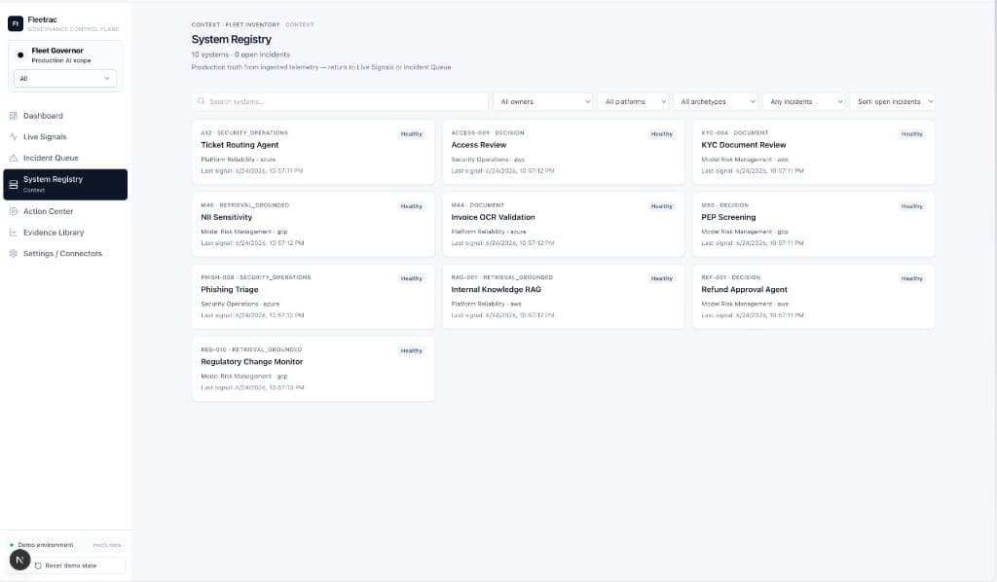Click the Dashboard sidebar icon

point(13,116)
